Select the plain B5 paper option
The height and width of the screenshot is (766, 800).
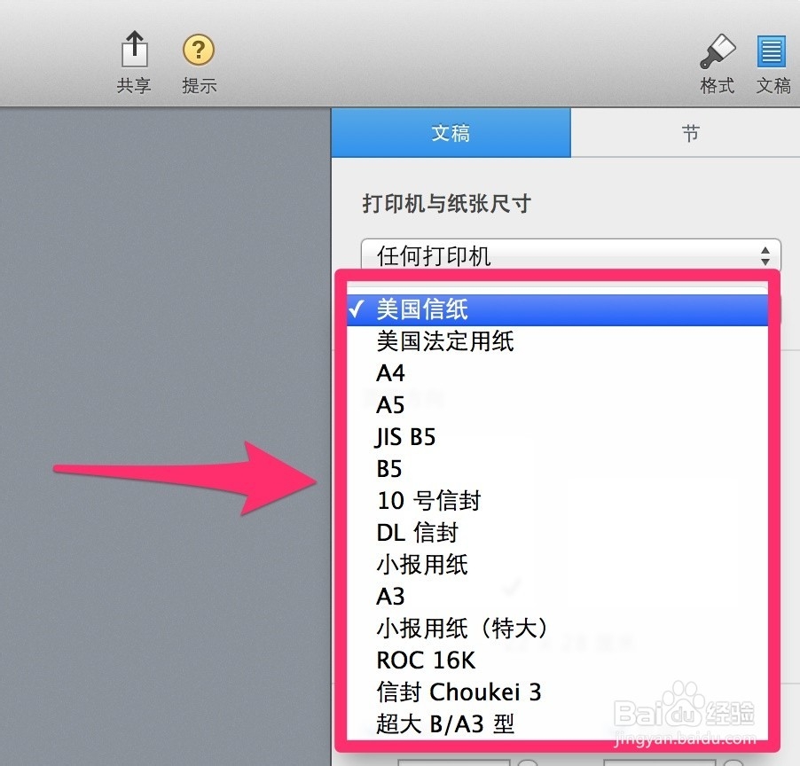(557, 469)
